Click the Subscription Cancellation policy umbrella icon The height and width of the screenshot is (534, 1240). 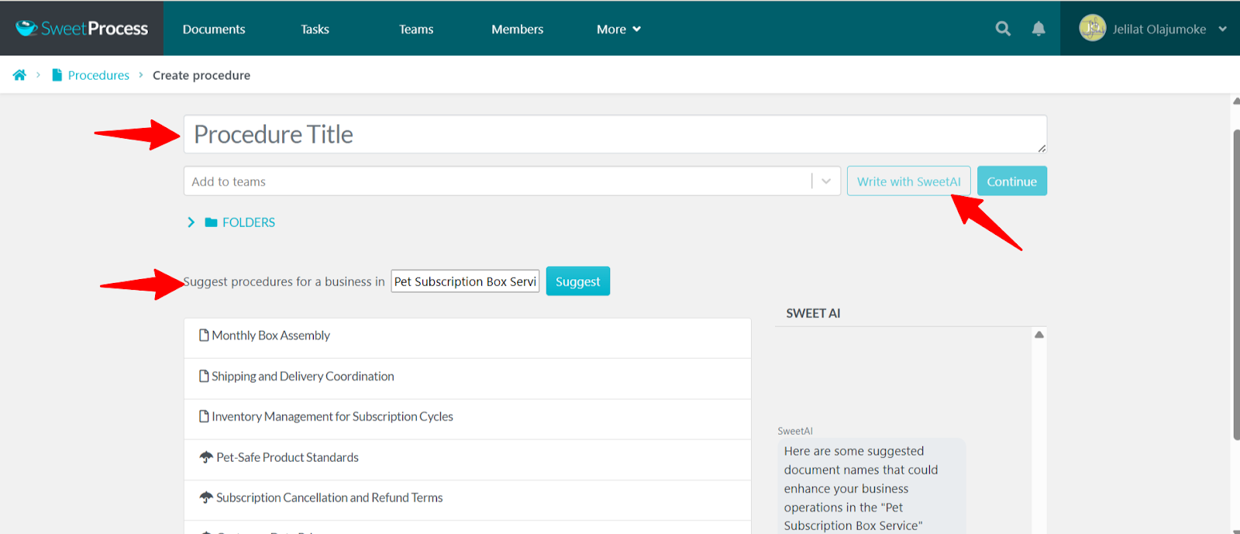point(206,498)
